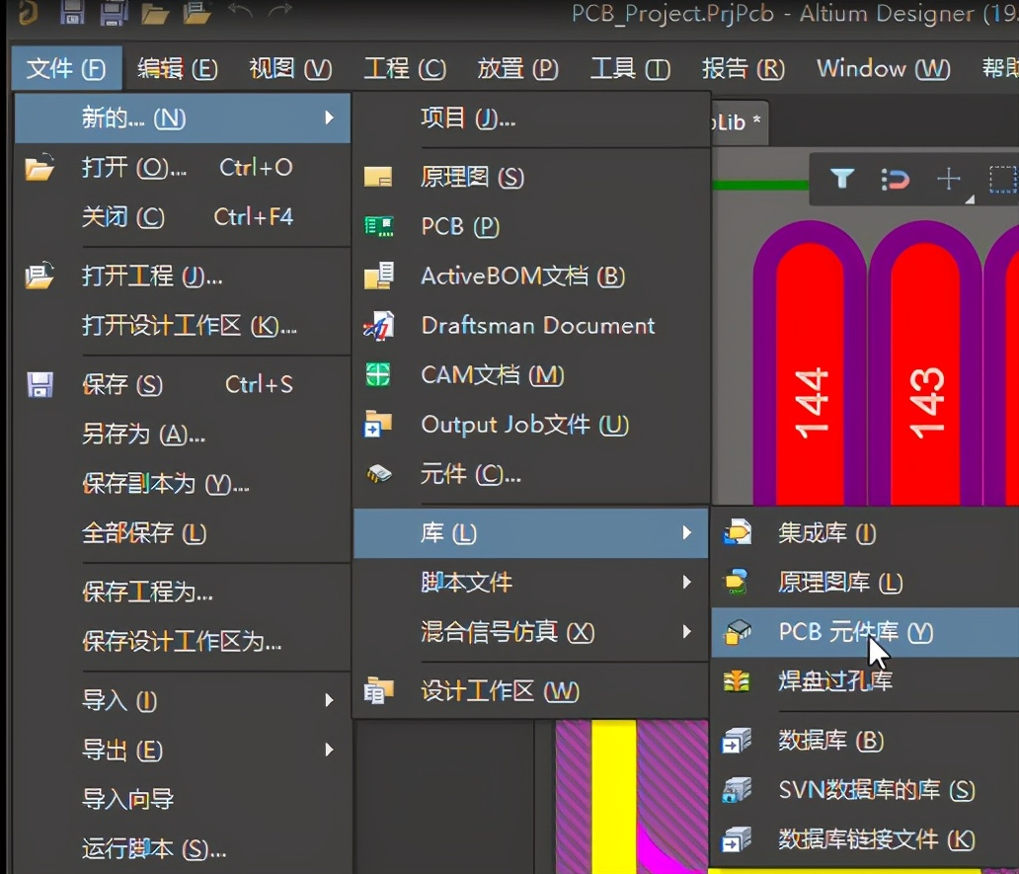This screenshot has width=1019, height=874.
Task: Select 保存副本为 (Y)...
Action: coord(183,484)
